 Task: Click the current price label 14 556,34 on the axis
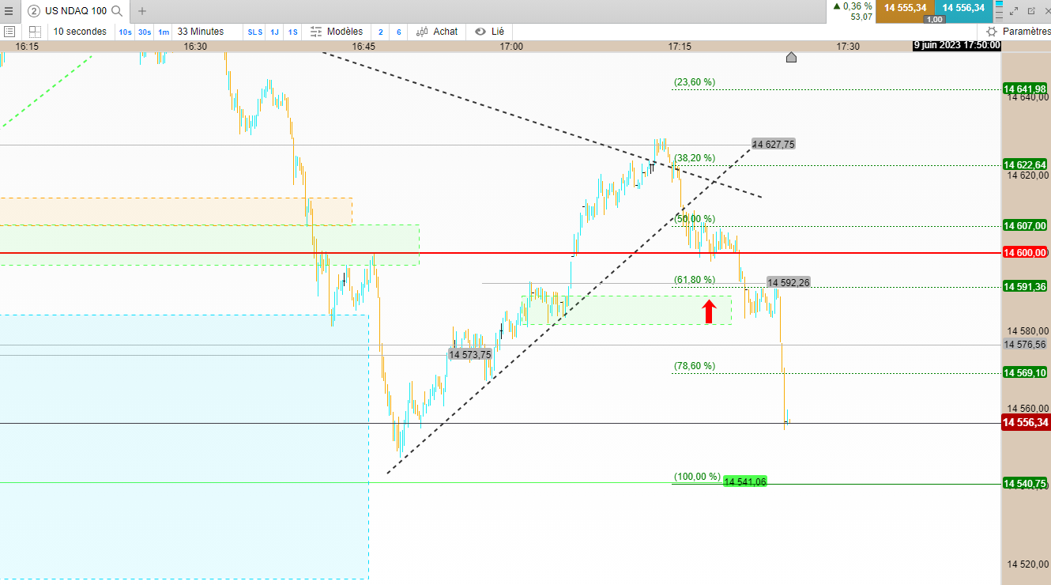[1025, 423]
